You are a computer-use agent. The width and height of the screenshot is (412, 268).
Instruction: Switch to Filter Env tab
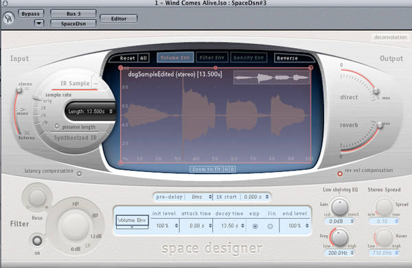click(211, 58)
